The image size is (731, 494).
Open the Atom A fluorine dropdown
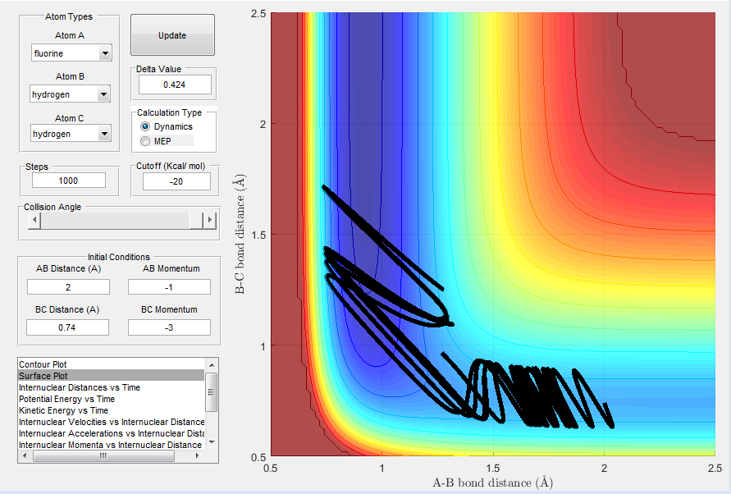click(71, 53)
